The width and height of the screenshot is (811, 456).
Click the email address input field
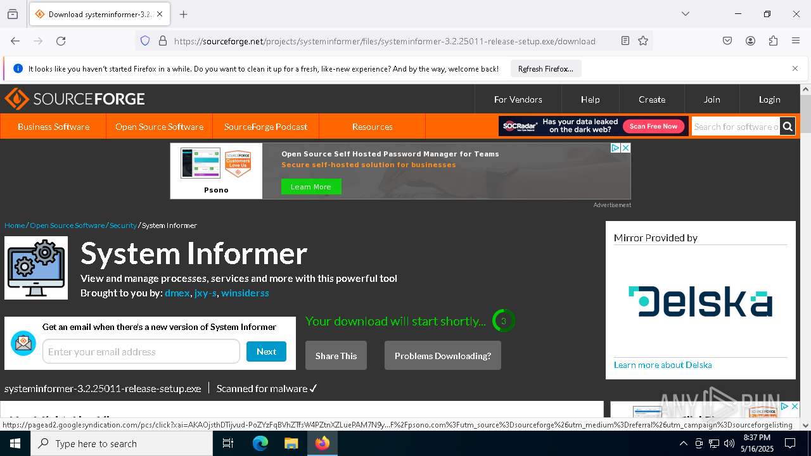pos(141,351)
